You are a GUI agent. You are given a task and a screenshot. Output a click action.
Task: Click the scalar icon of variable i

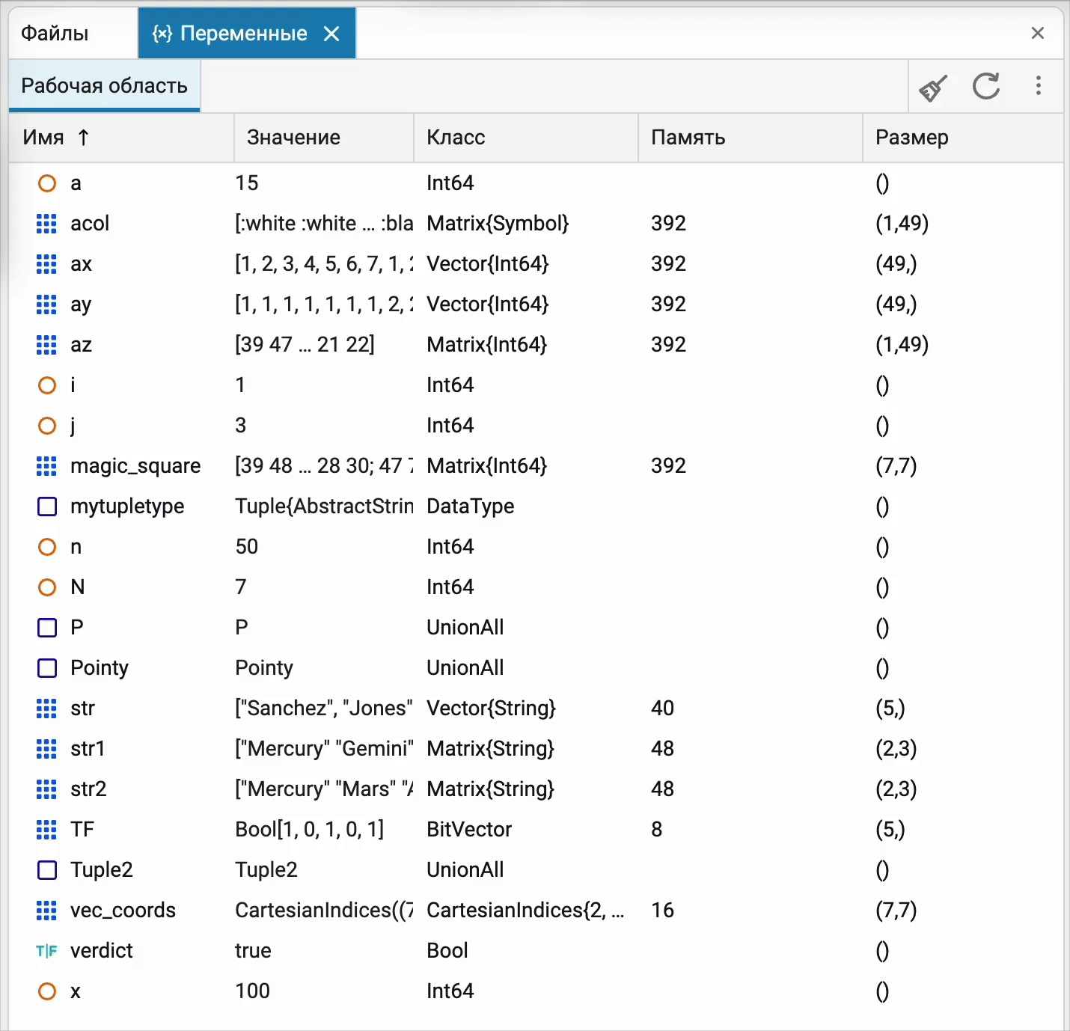46,385
